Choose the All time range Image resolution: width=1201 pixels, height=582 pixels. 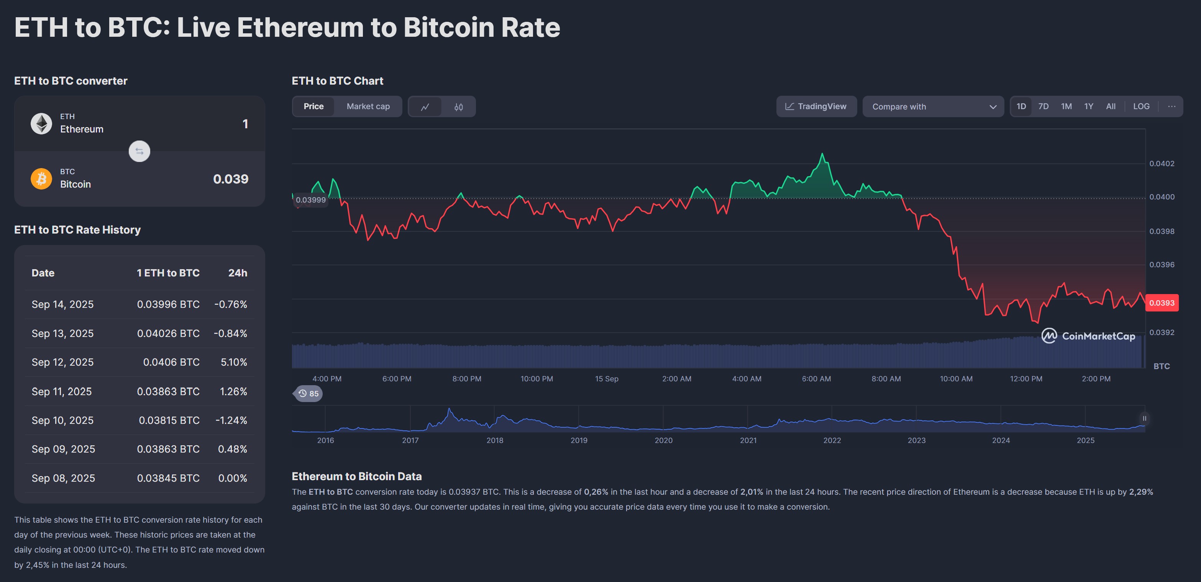click(x=1111, y=106)
